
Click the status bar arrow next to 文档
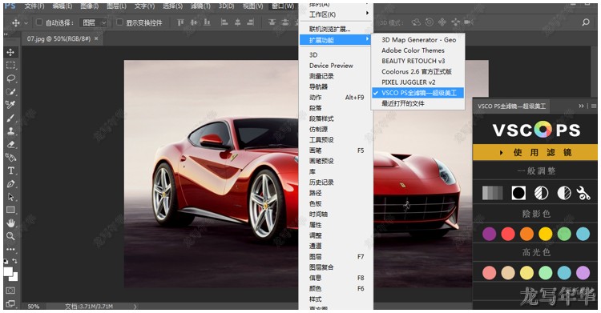[x=135, y=307]
